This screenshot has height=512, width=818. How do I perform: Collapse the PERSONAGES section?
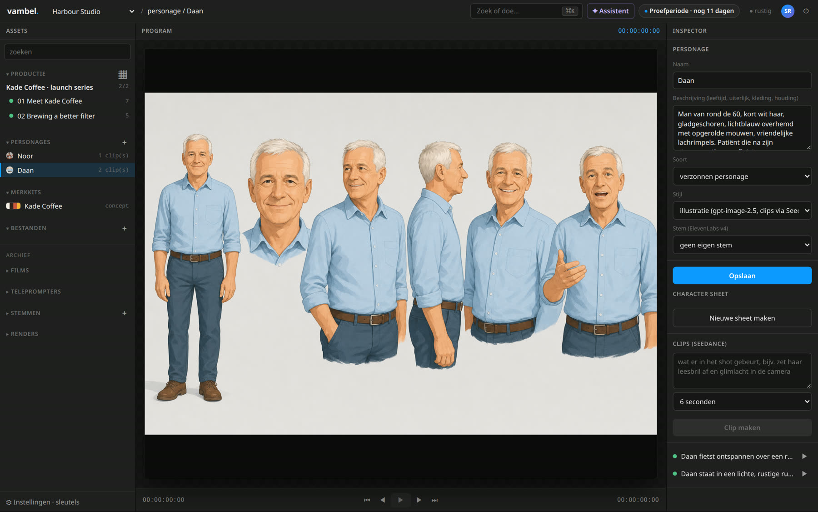[x=28, y=142]
